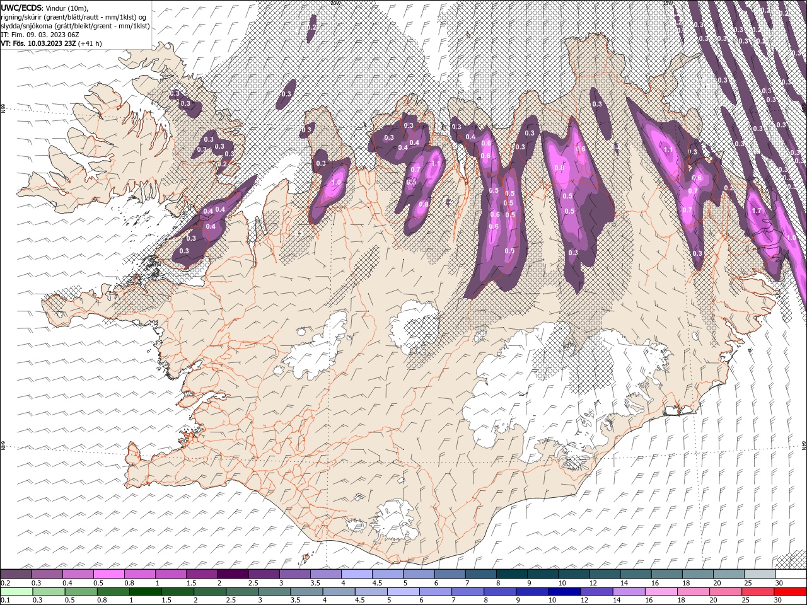Image resolution: width=807 pixels, height=605 pixels.
Task: Choose the light lavender 4 swatch in upper legend
Action: pyautogui.click(x=357, y=574)
